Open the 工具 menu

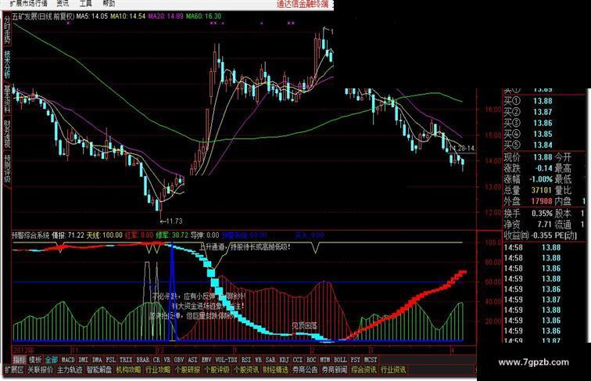(x=86, y=3)
